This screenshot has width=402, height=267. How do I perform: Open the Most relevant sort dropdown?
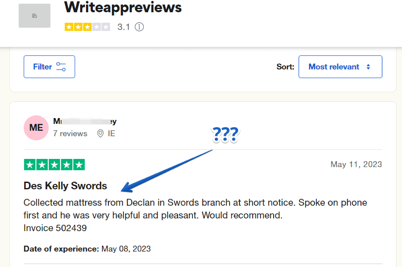340,67
